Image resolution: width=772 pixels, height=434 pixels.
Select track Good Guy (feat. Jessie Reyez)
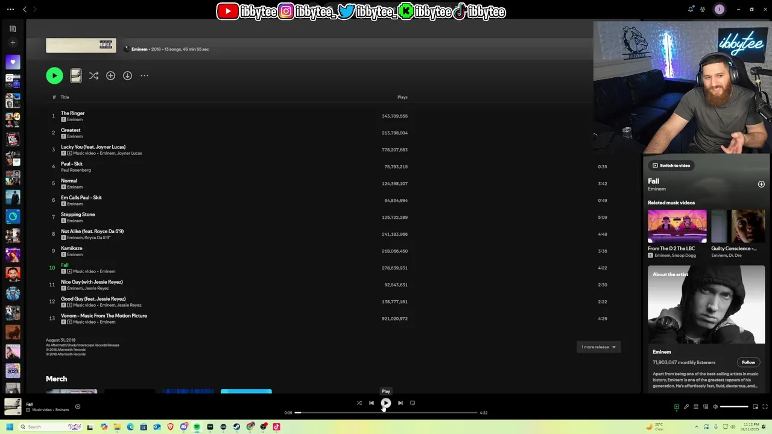93,299
